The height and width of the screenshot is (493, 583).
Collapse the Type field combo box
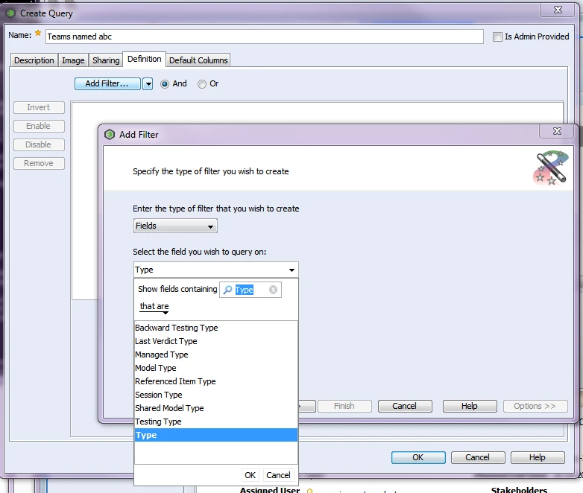click(291, 270)
